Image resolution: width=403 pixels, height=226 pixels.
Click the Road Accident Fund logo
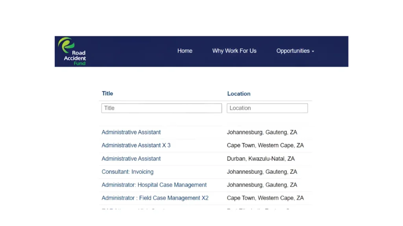tap(72, 51)
